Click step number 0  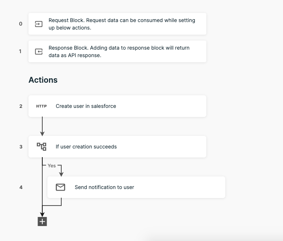click(21, 24)
